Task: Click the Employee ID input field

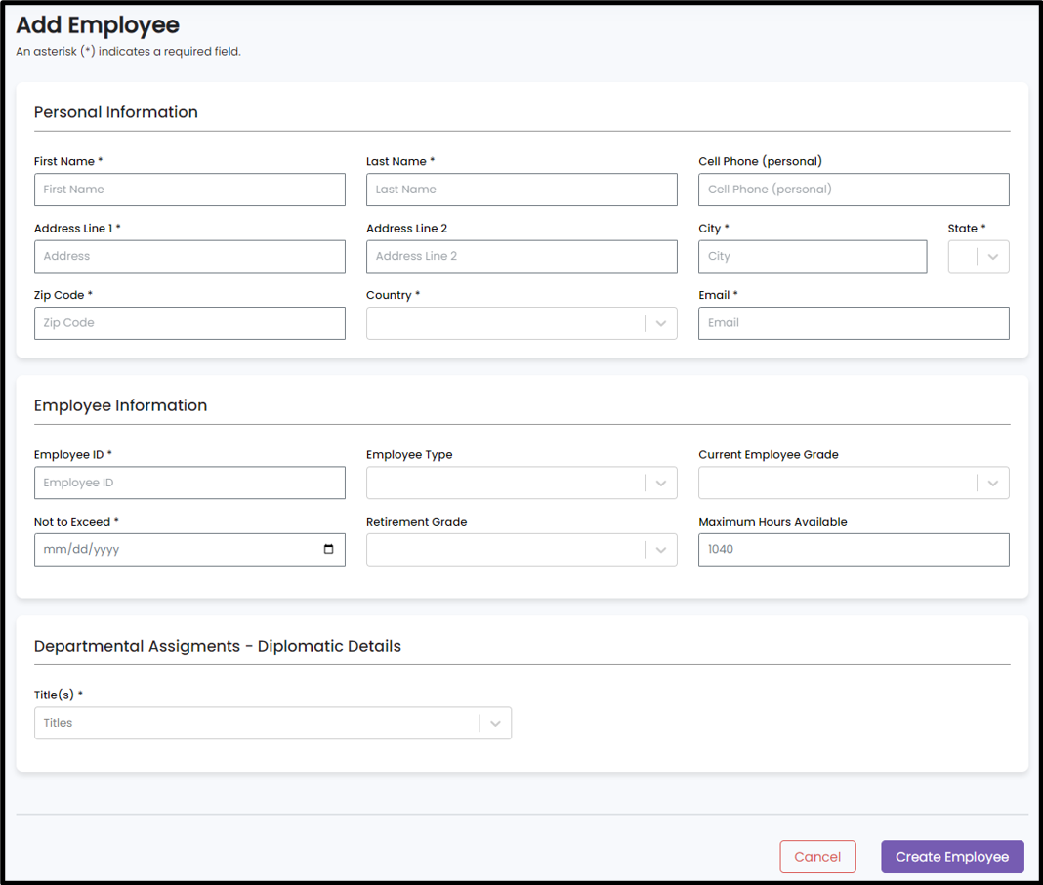Action: tap(189, 484)
